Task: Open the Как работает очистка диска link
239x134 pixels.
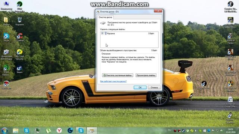Action: tap(113, 82)
